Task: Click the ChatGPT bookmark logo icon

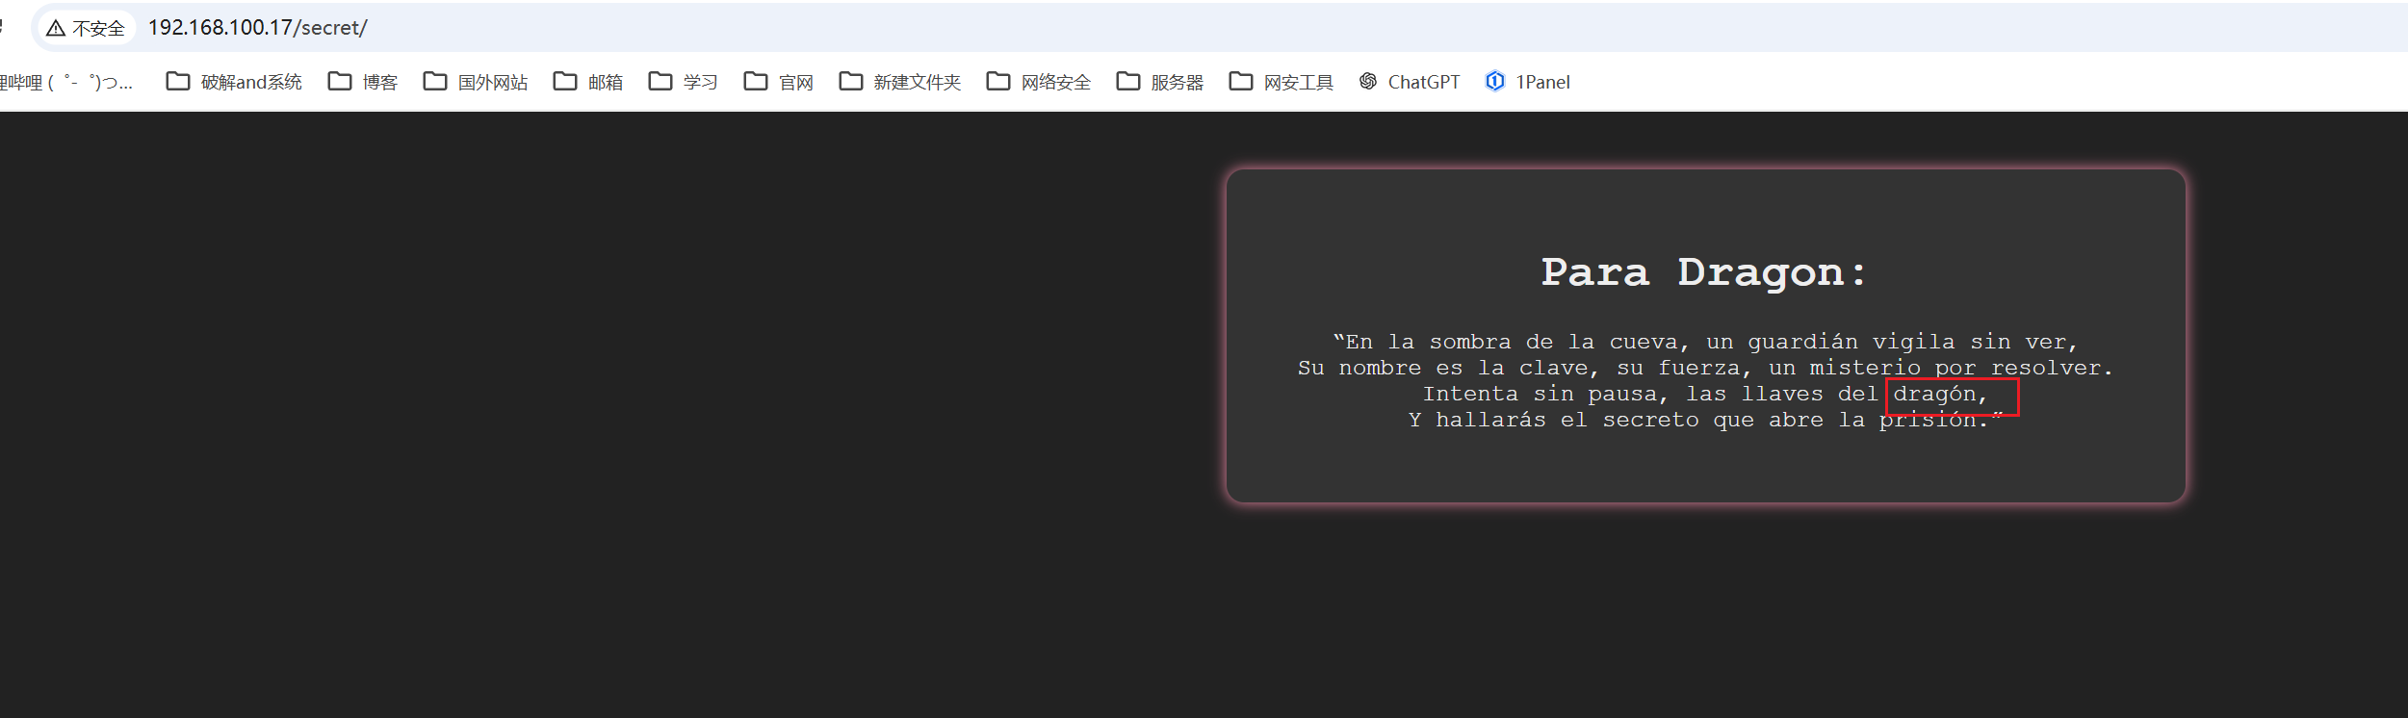Action: coord(1368,82)
